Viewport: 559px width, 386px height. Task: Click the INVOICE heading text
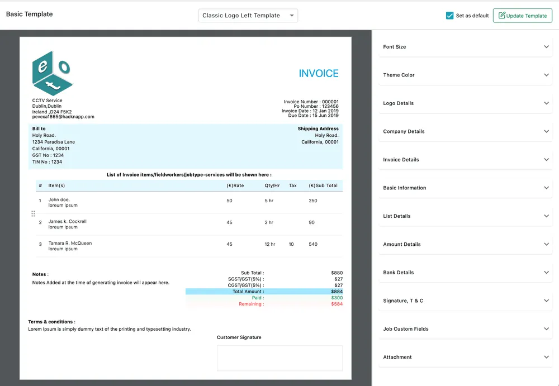coord(319,73)
